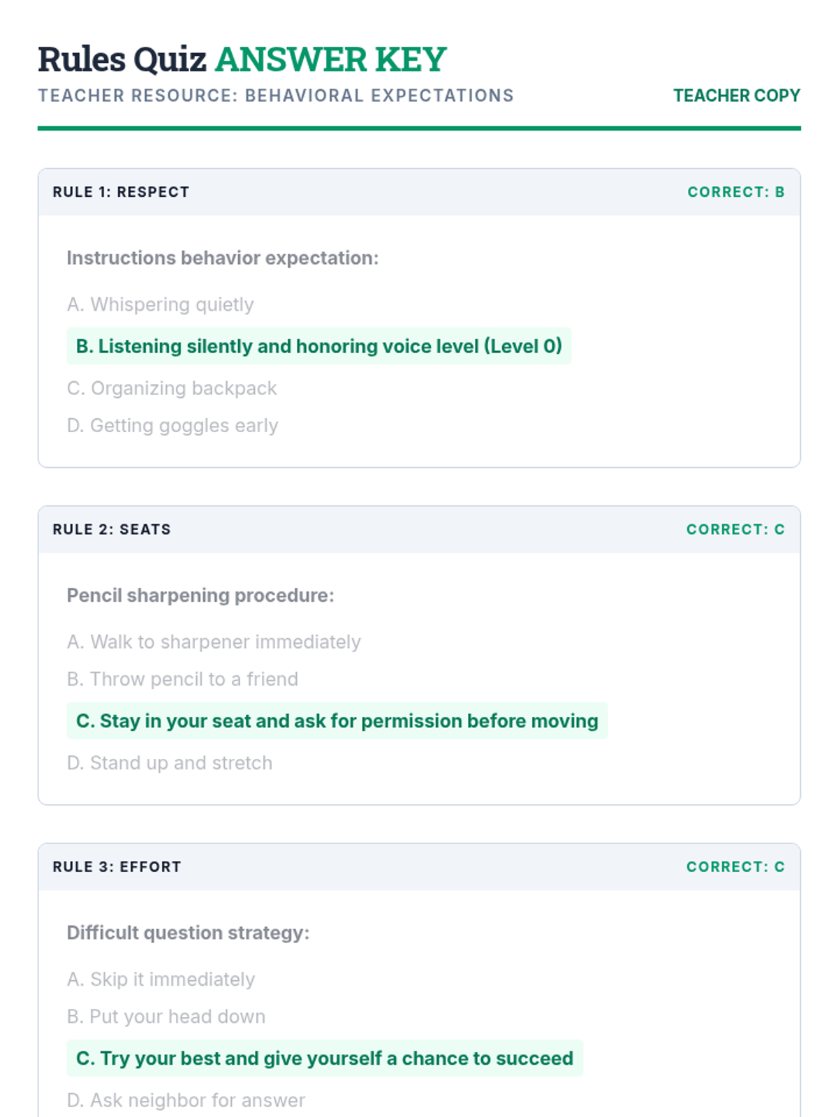Click highlighted answer "C. Stay in your seat"
The height and width of the screenshot is (1117, 838).
(337, 721)
